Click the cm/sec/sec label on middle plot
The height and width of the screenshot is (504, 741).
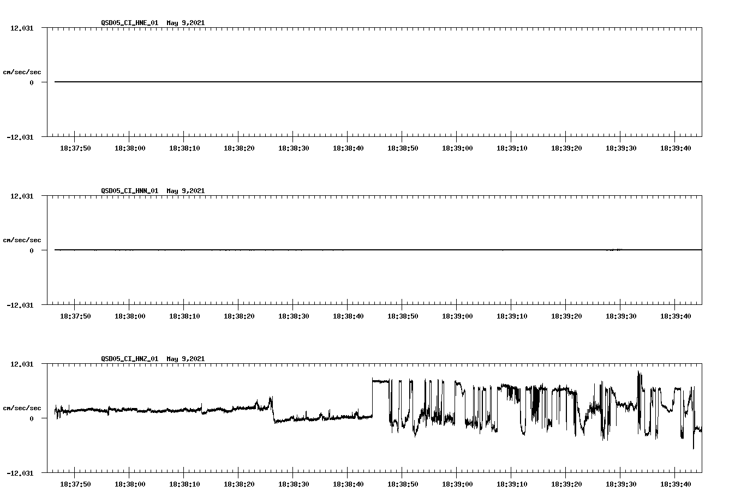tap(23, 239)
